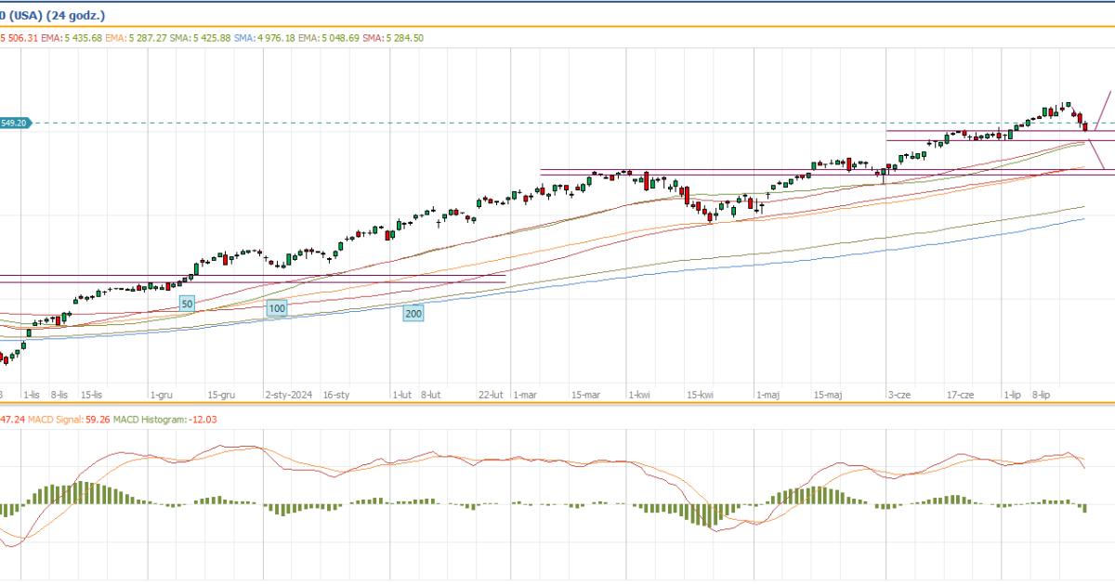Click the "16-sty" date label
Viewport: 1115px width, 585px height.
click(x=336, y=395)
